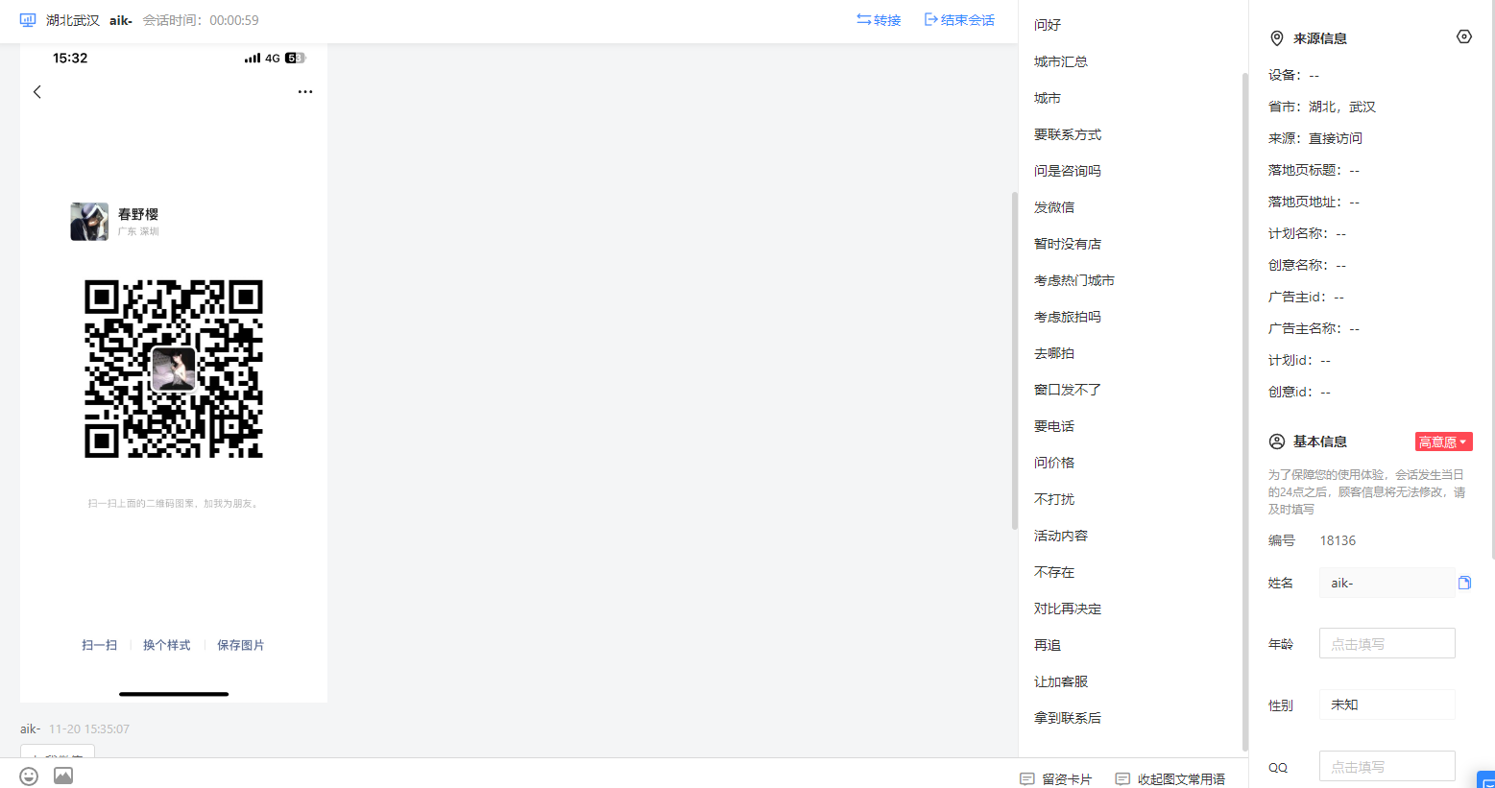The image size is (1495, 788).
Task: Select the quick reply 去哪拍
Action: [1054, 353]
